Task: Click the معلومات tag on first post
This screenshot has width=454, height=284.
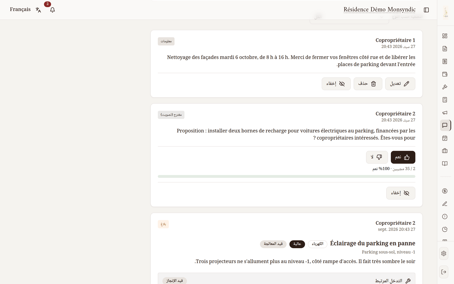Action: tap(166, 41)
